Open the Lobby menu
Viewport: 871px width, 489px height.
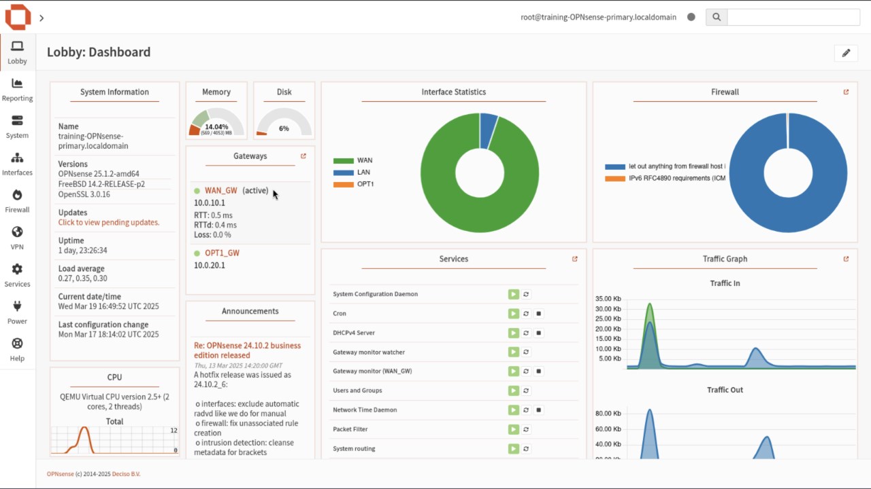(x=18, y=52)
